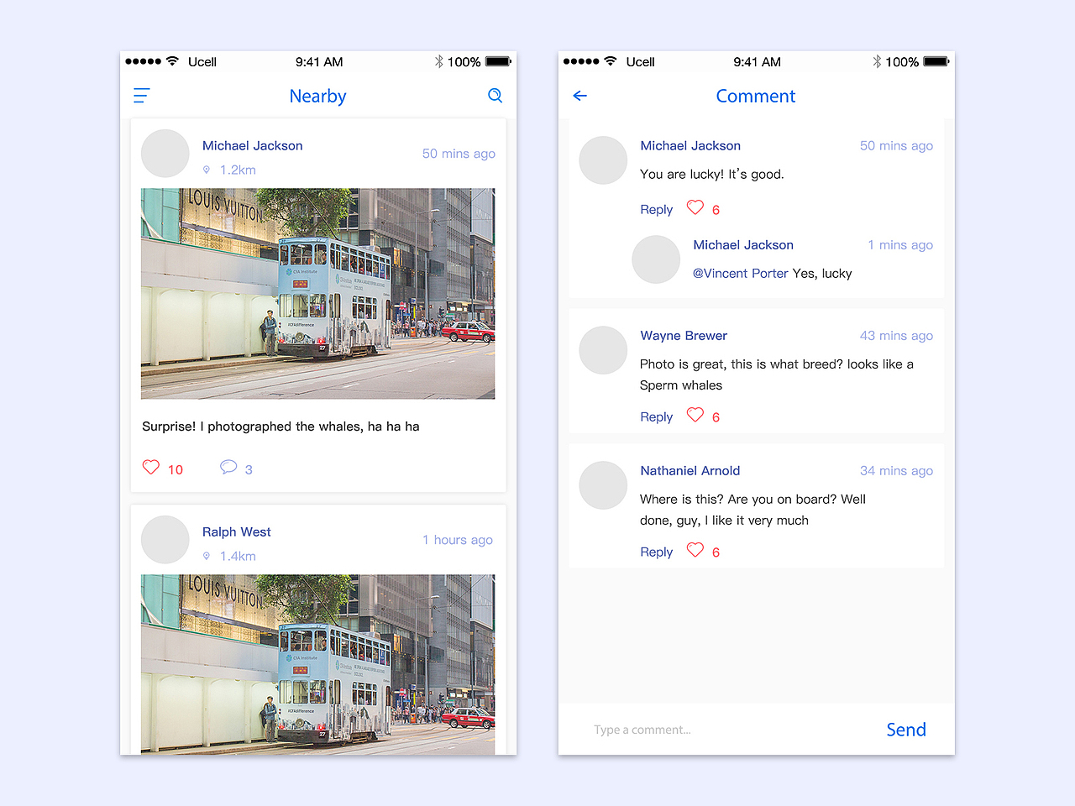Open the hamburger menu on Nearby screen
The height and width of the screenshot is (806, 1075).
coord(141,96)
